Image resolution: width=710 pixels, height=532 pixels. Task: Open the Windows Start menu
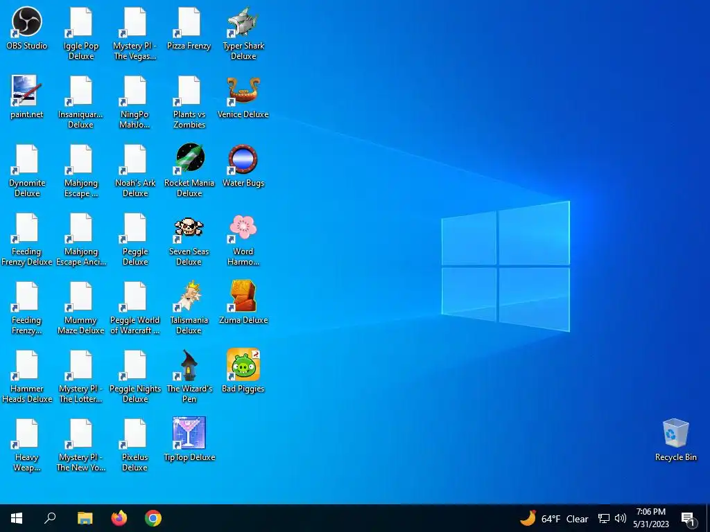(x=17, y=518)
